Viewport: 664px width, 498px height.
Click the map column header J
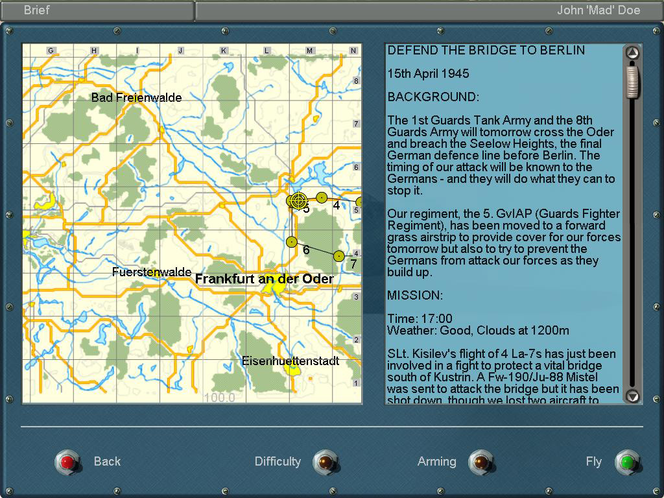180,51
